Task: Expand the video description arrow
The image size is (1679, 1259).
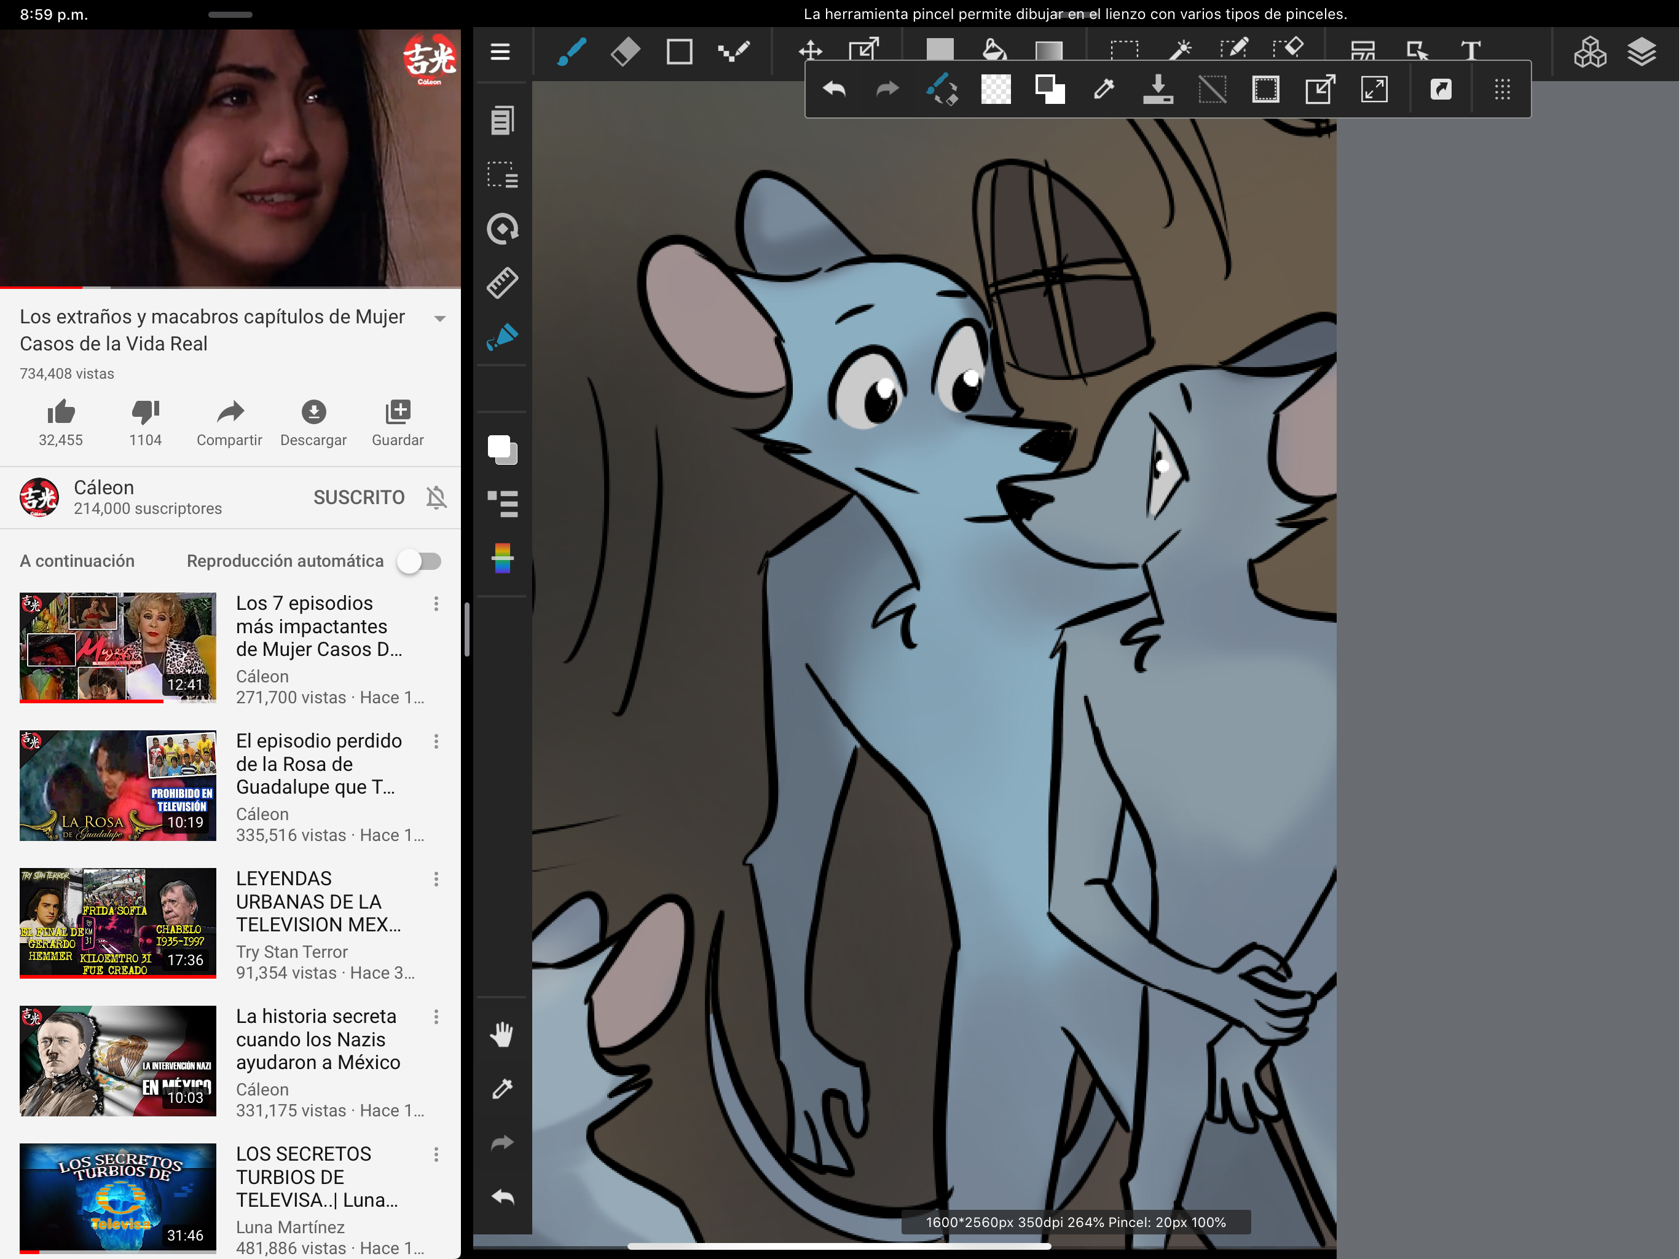Action: 439,319
